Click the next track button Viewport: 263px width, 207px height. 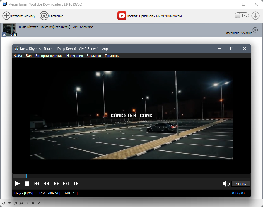[x=66, y=184]
